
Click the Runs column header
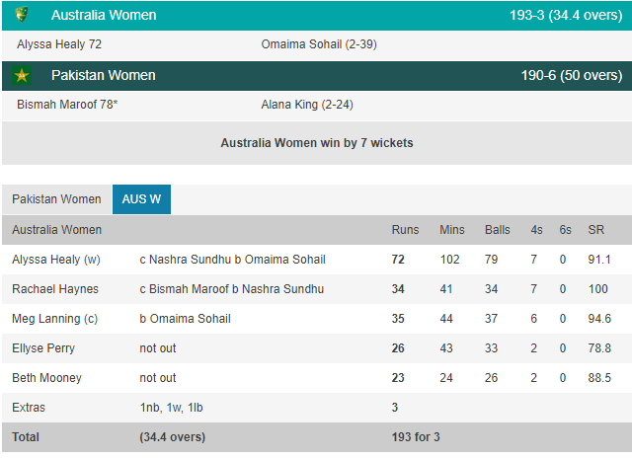pyautogui.click(x=405, y=230)
